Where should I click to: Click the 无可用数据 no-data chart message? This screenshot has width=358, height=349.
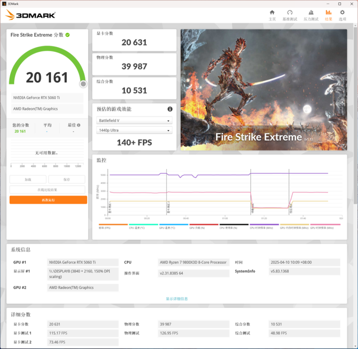click(46, 153)
